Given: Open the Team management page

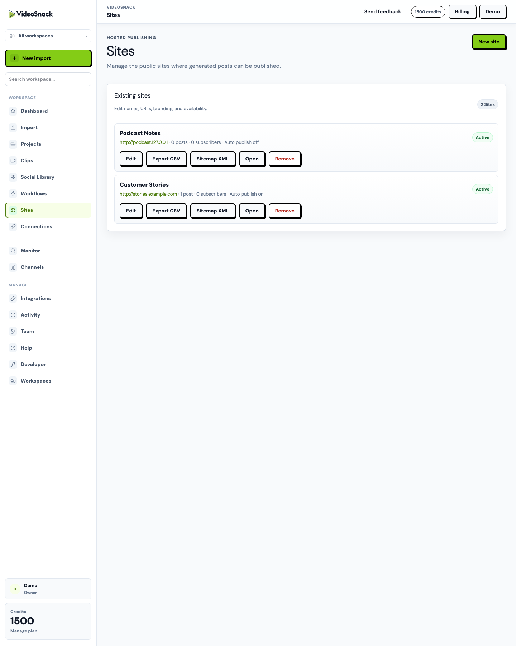Looking at the screenshot, I should (x=48, y=331).
